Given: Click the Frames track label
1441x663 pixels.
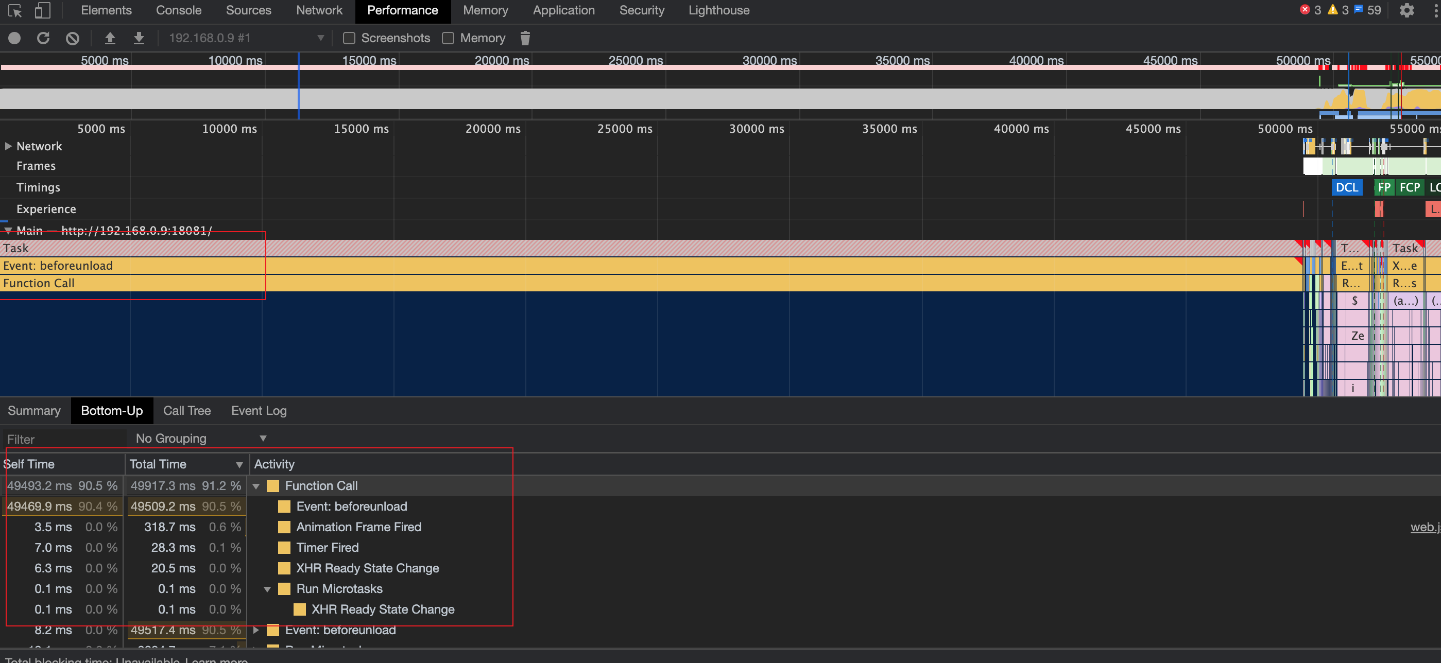Looking at the screenshot, I should point(36,166).
